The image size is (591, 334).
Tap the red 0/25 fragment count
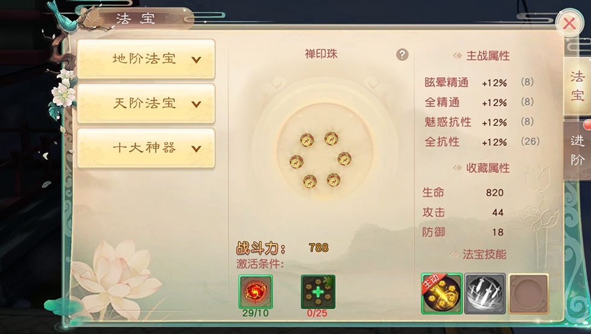317,314
